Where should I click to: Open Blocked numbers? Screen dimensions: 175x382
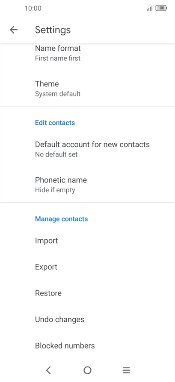coord(87,345)
